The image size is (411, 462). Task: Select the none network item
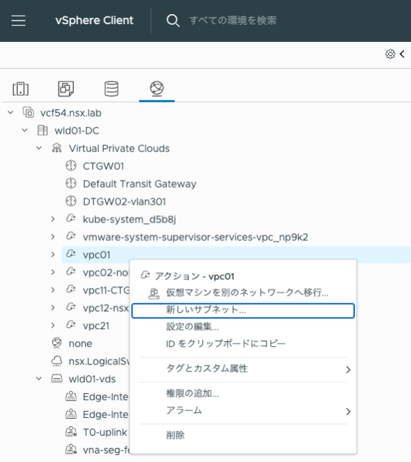tap(80, 343)
